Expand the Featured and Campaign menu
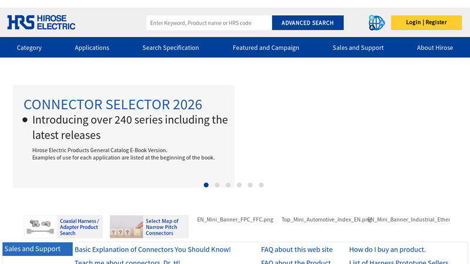The image size is (470, 264). [266, 48]
